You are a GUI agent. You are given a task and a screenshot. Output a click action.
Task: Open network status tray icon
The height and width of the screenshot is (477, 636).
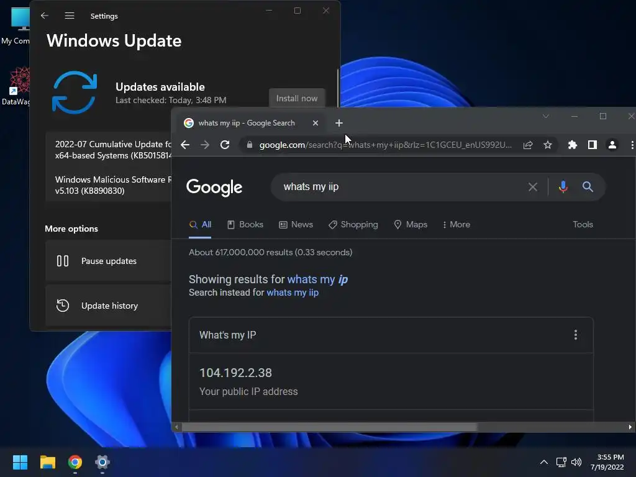point(561,462)
